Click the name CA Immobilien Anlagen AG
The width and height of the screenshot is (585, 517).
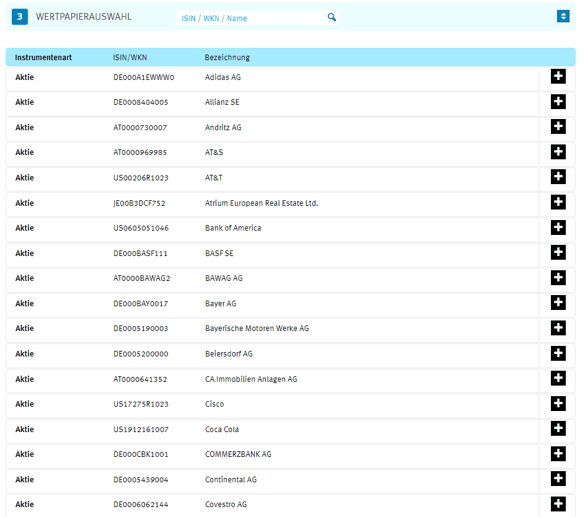251,379
